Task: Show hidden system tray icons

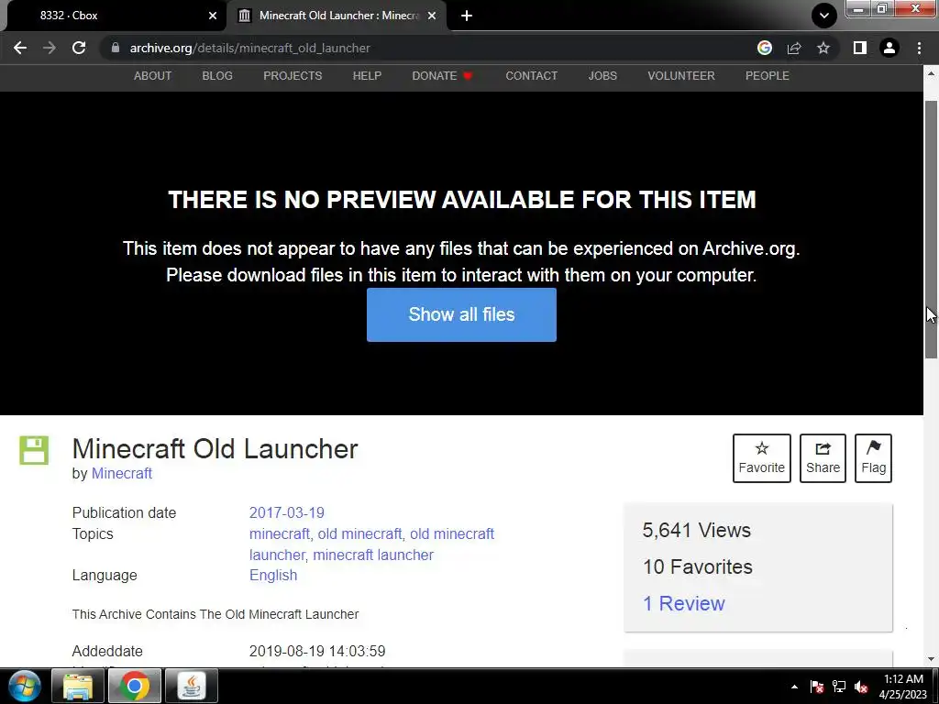Action: (794, 687)
